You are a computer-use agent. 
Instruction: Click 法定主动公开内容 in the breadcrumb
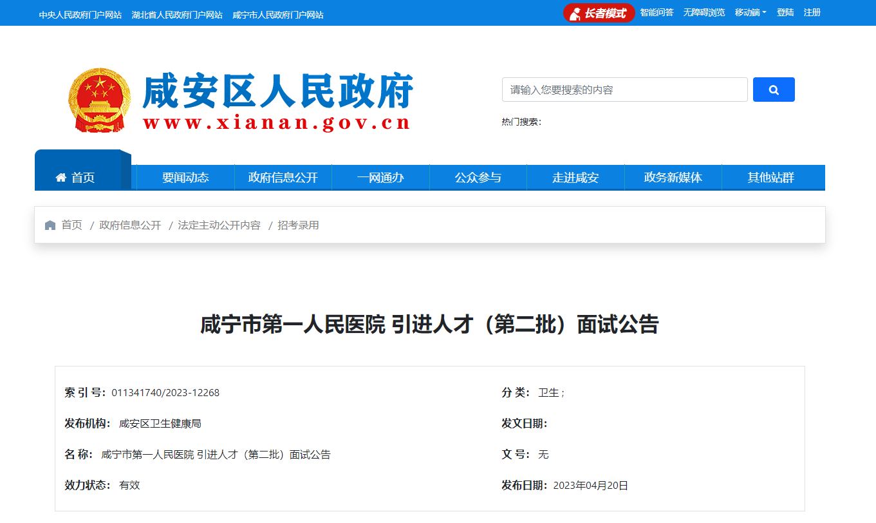pyautogui.click(x=219, y=225)
